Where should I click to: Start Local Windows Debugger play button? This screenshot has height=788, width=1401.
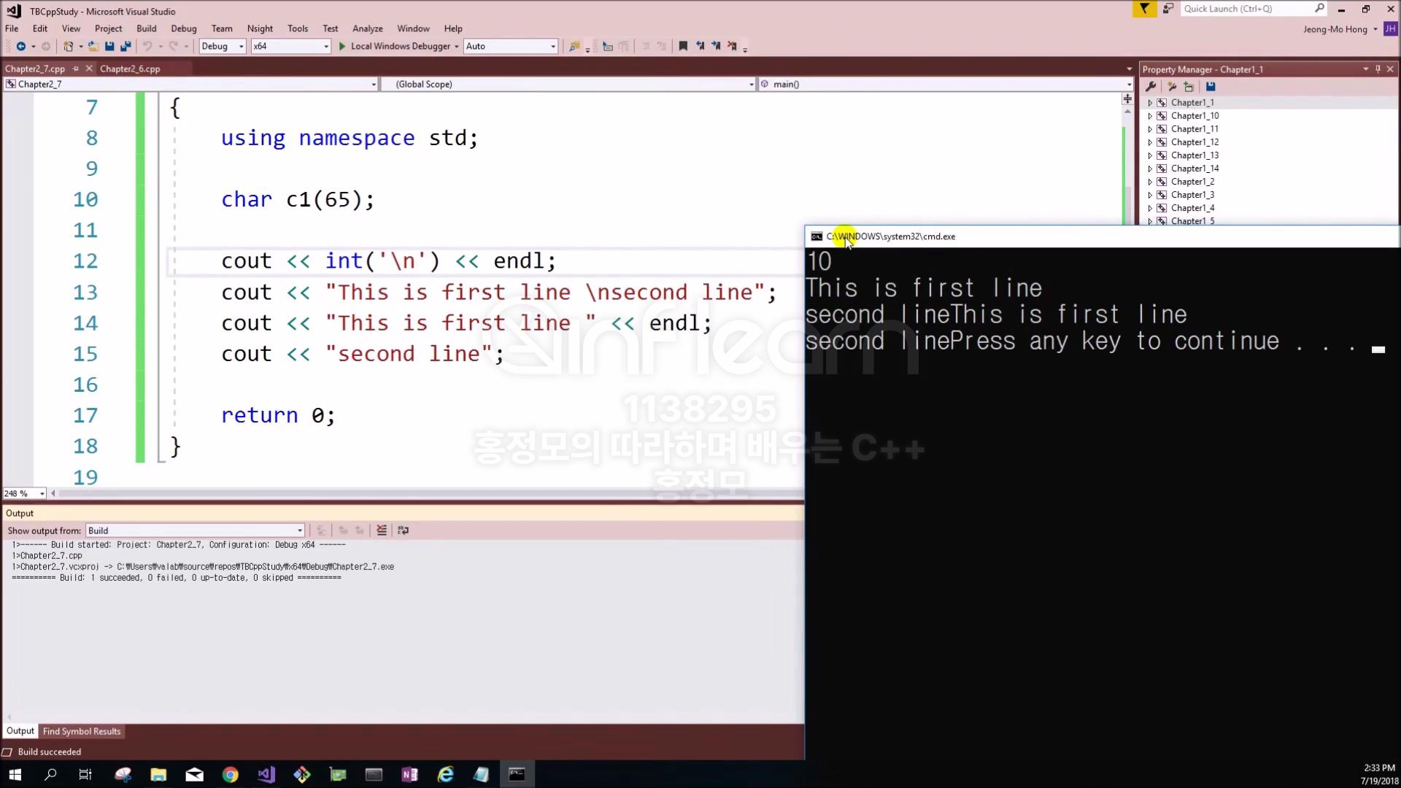point(341,46)
